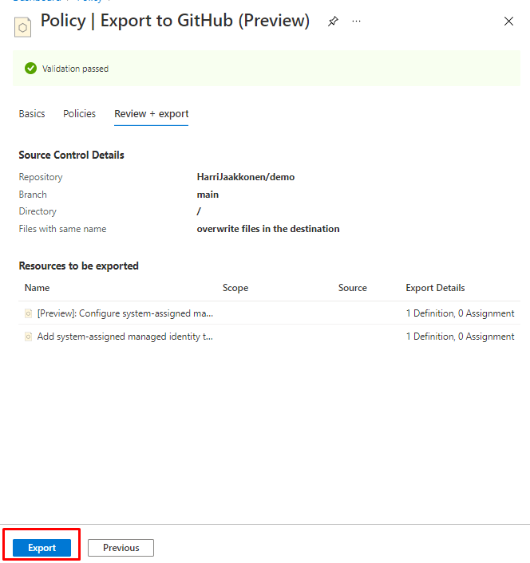Click the Export Details column header
Viewport: 530px width, 563px height.
click(435, 288)
